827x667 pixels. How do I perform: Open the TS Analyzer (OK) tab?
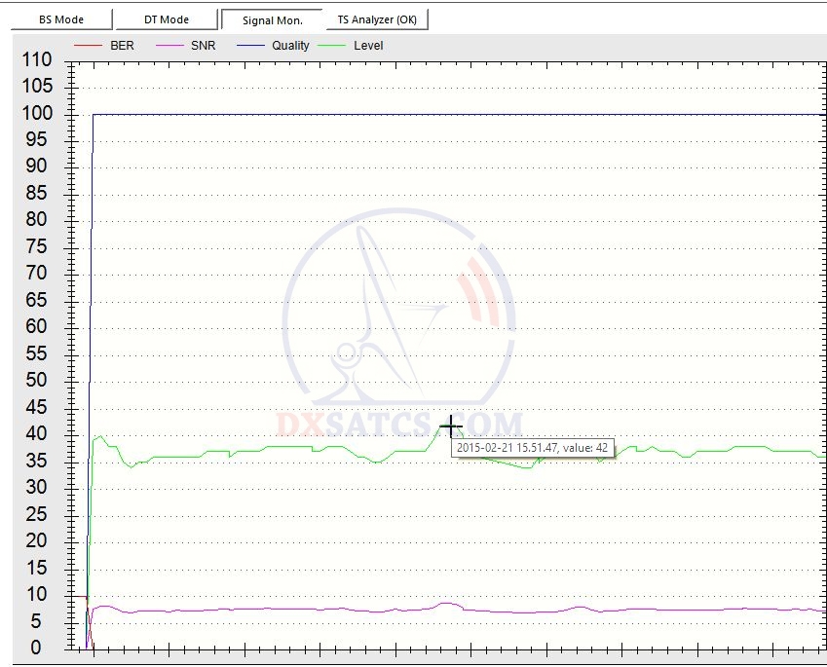380,19
